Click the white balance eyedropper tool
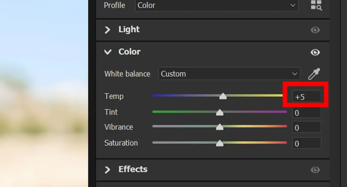The image size is (347, 187). pyautogui.click(x=314, y=74)
